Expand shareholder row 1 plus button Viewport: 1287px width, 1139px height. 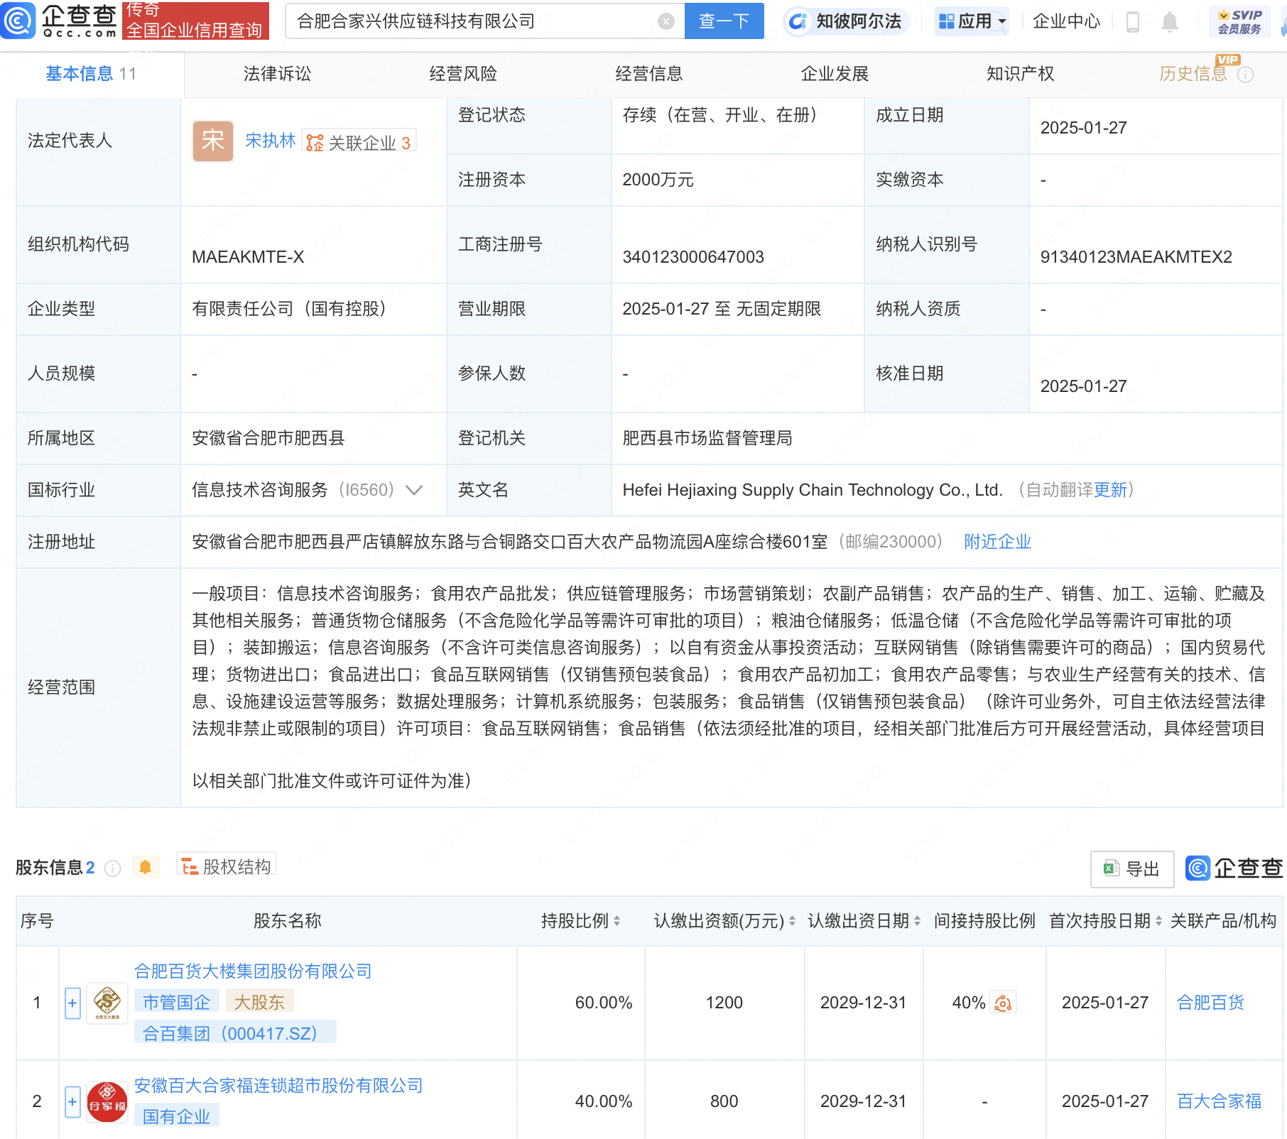[72, 1003]
